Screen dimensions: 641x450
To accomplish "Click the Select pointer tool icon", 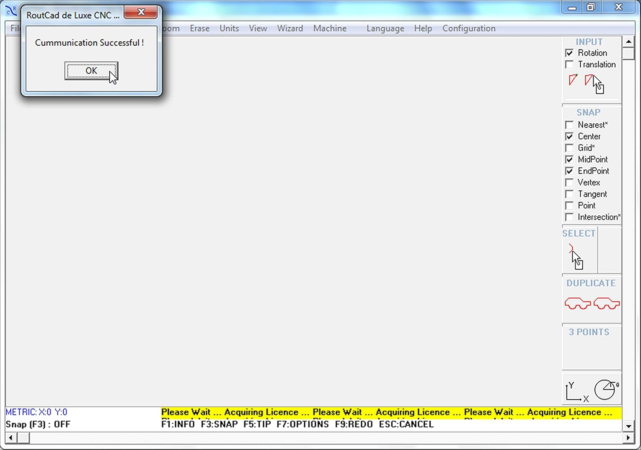I will click(x=576, y=256).
